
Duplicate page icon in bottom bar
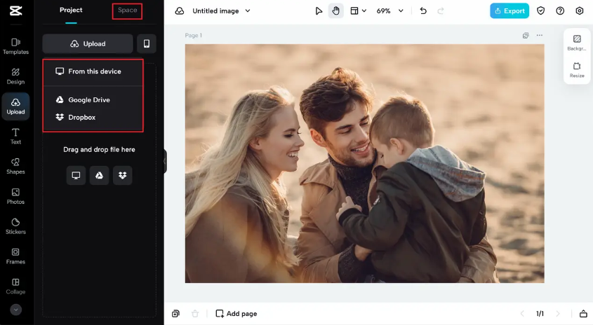coord(175,314)
